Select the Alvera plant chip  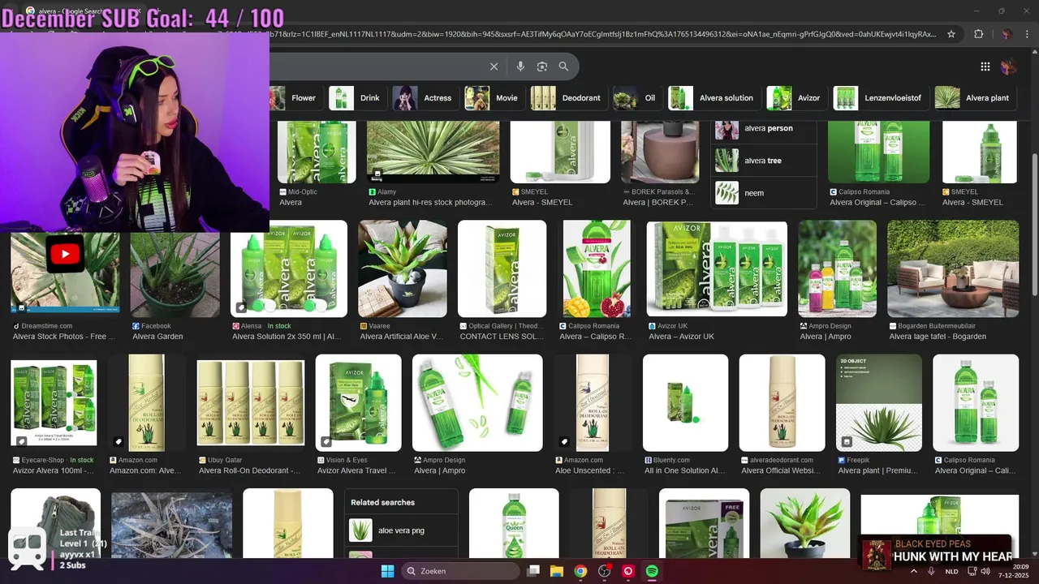tap(974, 98)
